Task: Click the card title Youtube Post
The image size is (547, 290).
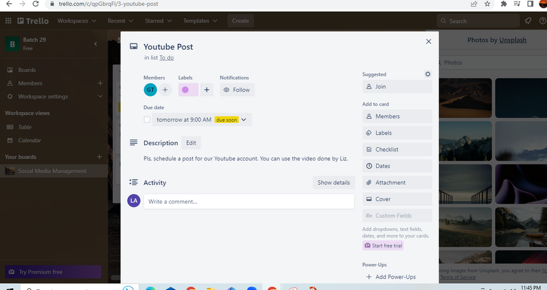Action: click(168, 46)
